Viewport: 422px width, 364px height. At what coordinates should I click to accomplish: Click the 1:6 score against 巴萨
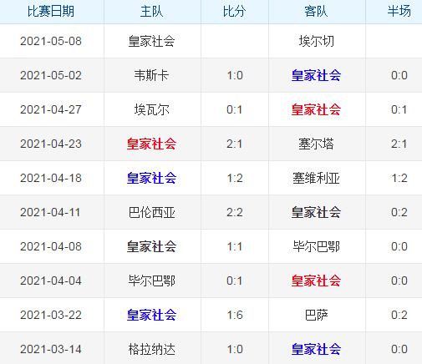(x=235, y=315)
